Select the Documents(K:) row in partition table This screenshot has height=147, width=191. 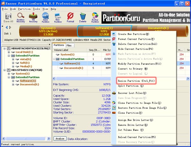coord(81,68)
